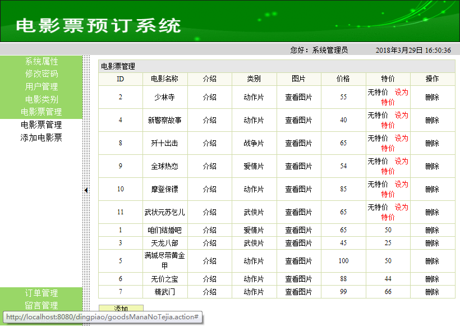View 查看图片 for 武状元苏乞儿
This screenshot has height=326, width=460.
pyautogui.click(x=298, y=212)
